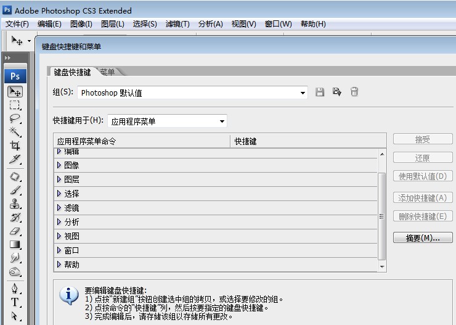Click the 添加快捷键(A) button
456x325 pixels.
click(423, 198)
